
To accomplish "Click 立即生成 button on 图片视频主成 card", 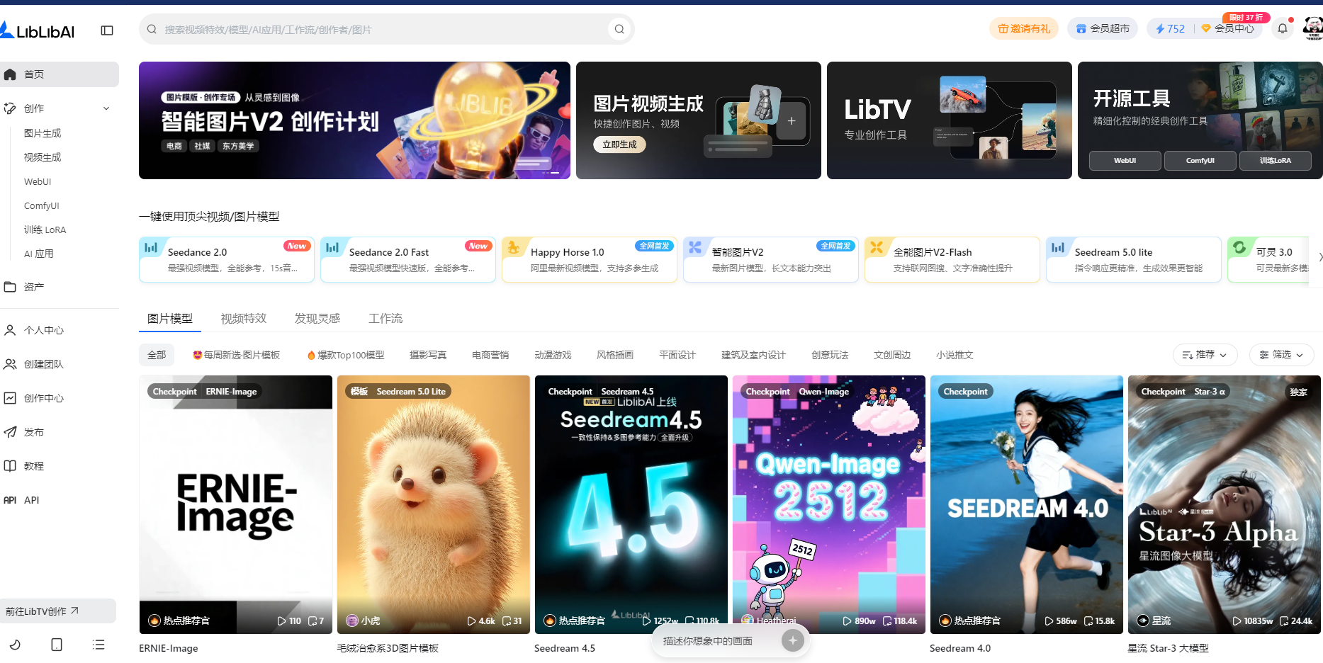I will point(619,144).
